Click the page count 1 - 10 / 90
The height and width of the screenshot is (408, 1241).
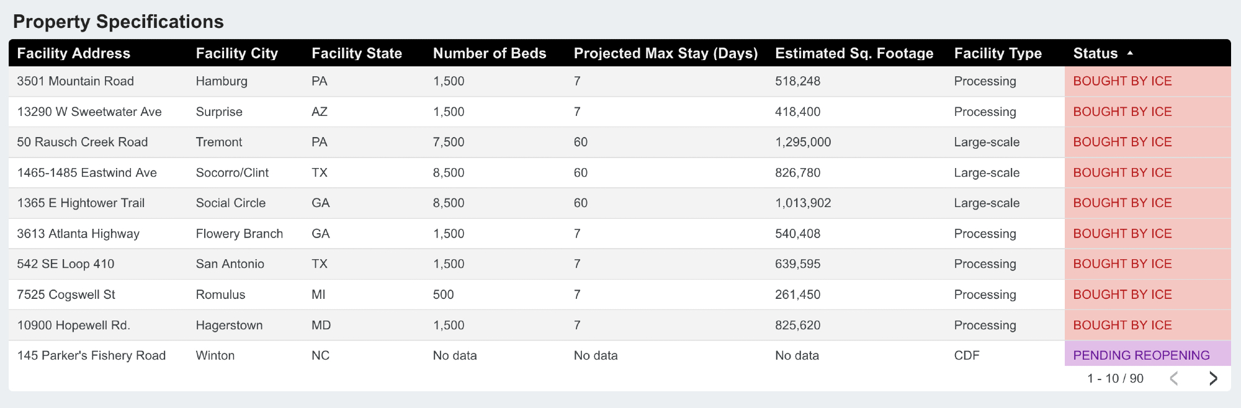[x=1114, y=378]
